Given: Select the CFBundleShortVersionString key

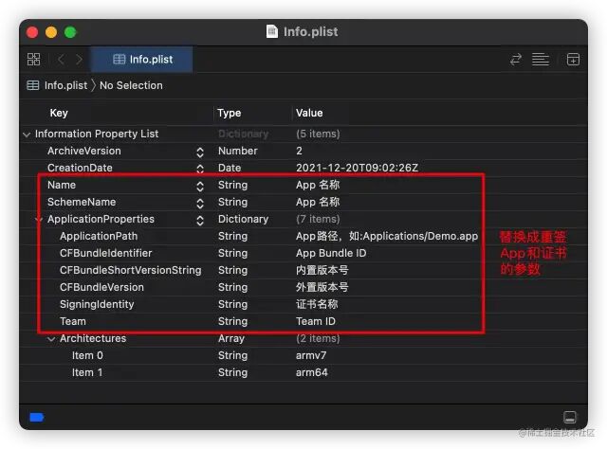Looking at the screenshot, I should coord(131,270).
